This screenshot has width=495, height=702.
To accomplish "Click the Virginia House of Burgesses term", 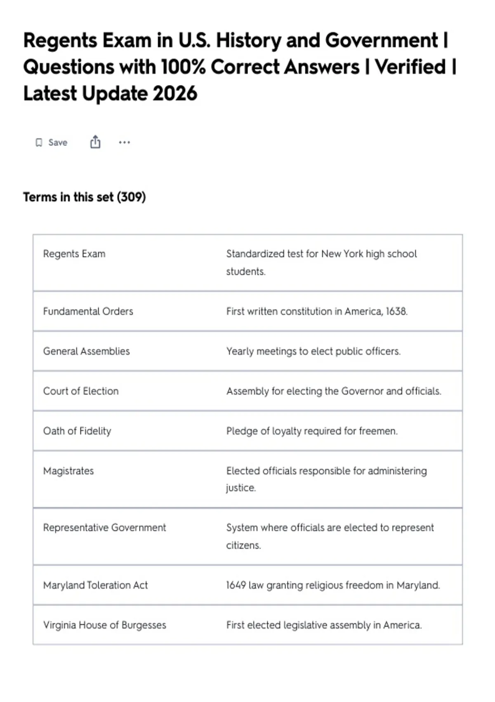I will [x=105, y=625].
